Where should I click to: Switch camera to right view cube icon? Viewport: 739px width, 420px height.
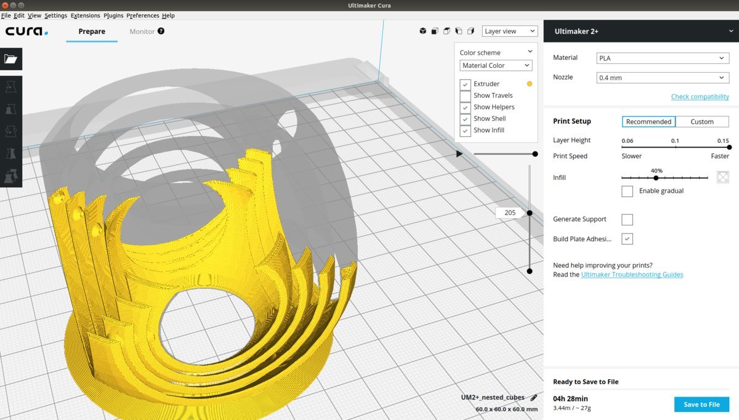[x=470, y=31]
